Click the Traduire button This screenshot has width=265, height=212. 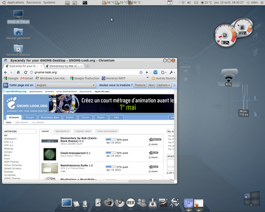pyautogui.click(x=140, y=85)
